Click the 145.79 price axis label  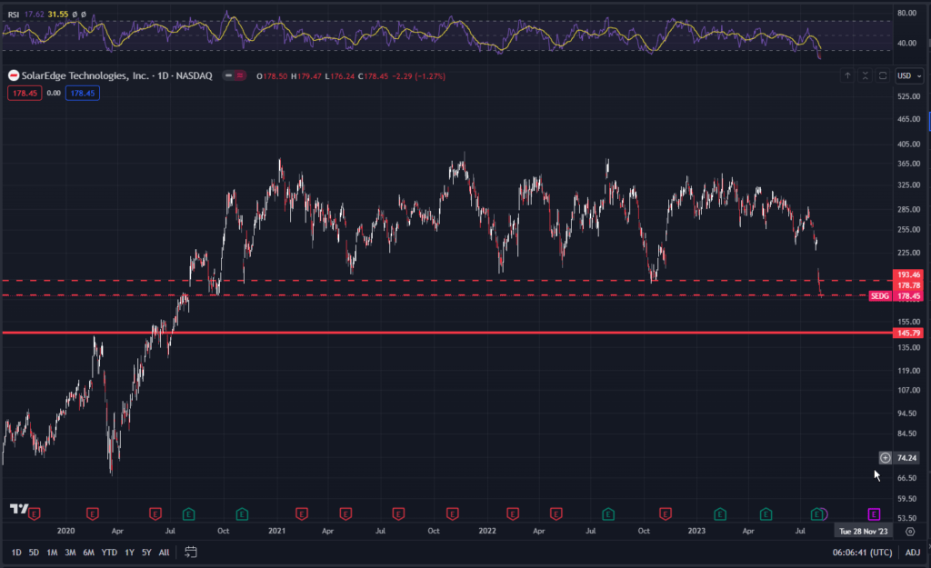click(x=908, y=333)
